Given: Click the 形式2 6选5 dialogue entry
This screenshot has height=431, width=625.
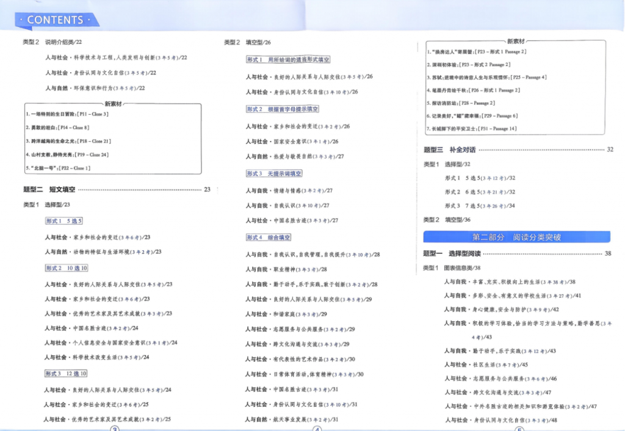Looking at the screenshot, I should (480, 192).
